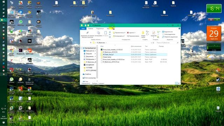Click the WhatsApp icon in the taskbar
The height and width of the screenshot is (126, 224).
coord(3,49)
